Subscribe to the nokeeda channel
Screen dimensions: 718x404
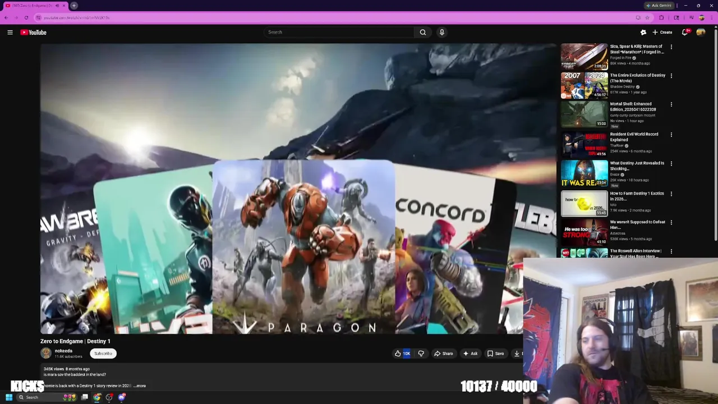point(103,353)
